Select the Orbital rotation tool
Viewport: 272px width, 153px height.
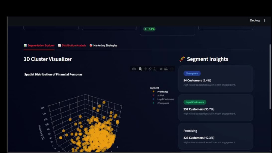(150, 69)
